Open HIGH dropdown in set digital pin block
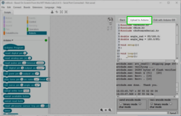181x116 pixels. click(41, 68)
